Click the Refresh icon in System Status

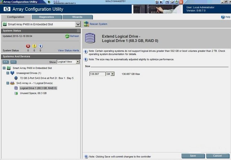67,36
